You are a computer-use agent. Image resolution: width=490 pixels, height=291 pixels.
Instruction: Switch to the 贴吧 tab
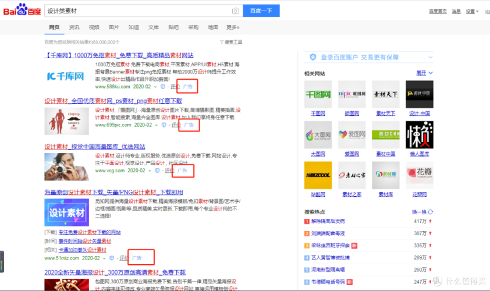point(173,27)
